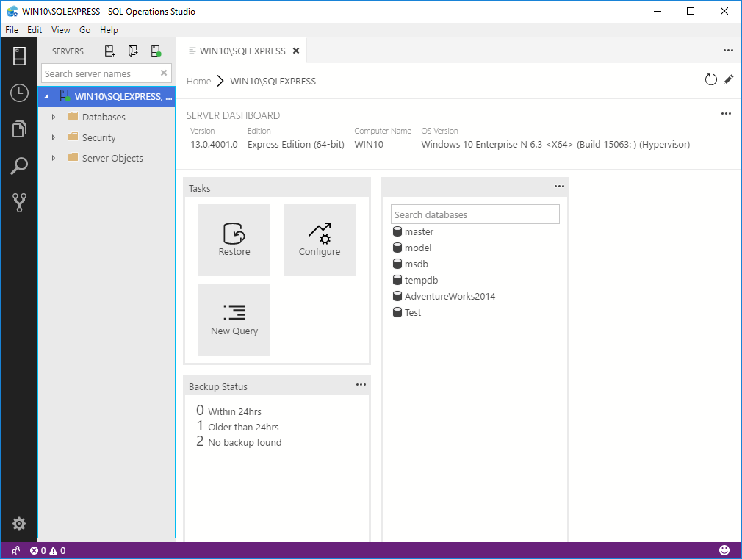Open the Servers view in activity bar
This screenshot has height=559, width=742.
19,57
